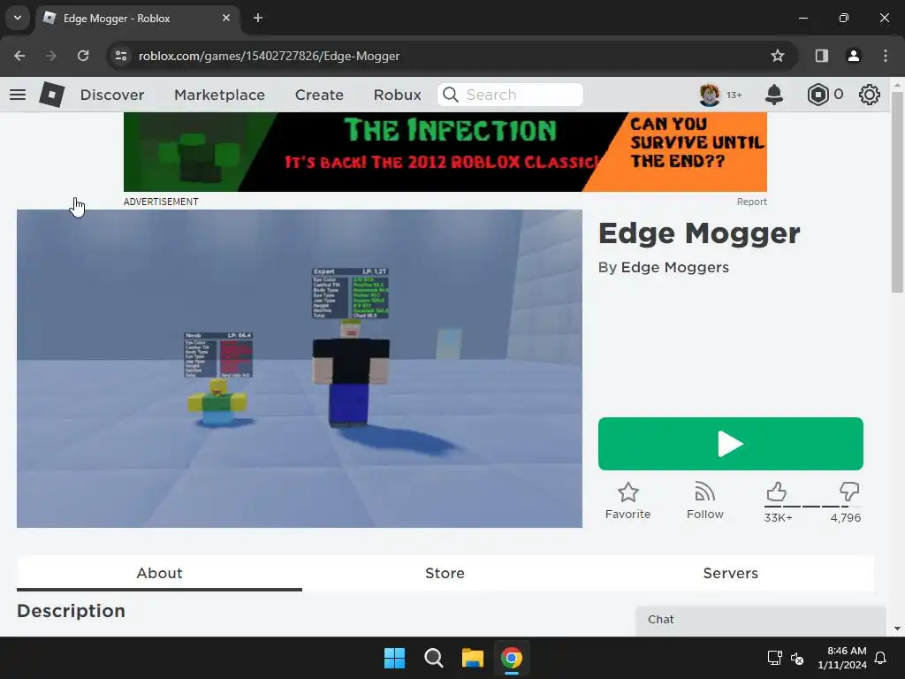Click the page vertical scrollbar
905x679 pixels.
pos(897,192)
